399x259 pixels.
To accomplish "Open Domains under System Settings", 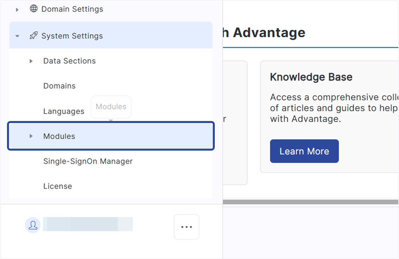I will pos(60,86).
